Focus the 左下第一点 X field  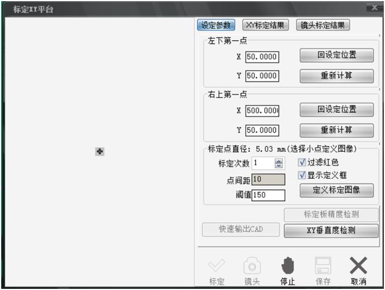pyautogui.click(x=262, y=57)
